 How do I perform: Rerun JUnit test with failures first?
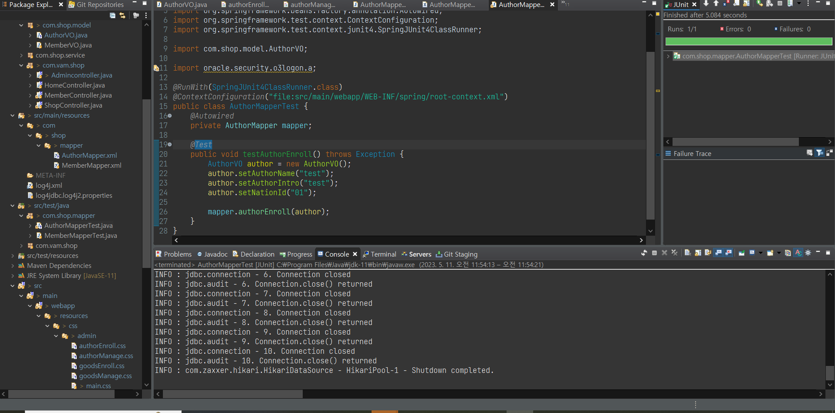(770, 3)
